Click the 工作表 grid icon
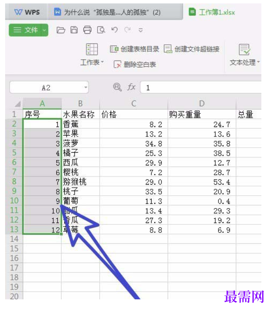 coord(92,49)
